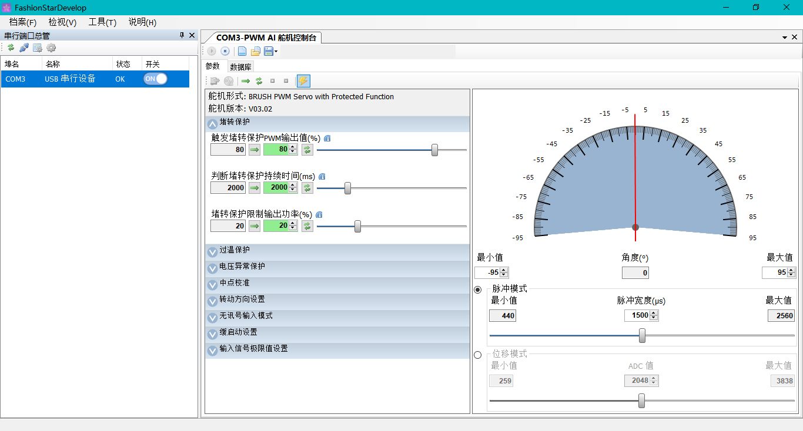Click the play/start button in servo console toolbar
Screen dimensions: 803x431
tap(212, 51)
